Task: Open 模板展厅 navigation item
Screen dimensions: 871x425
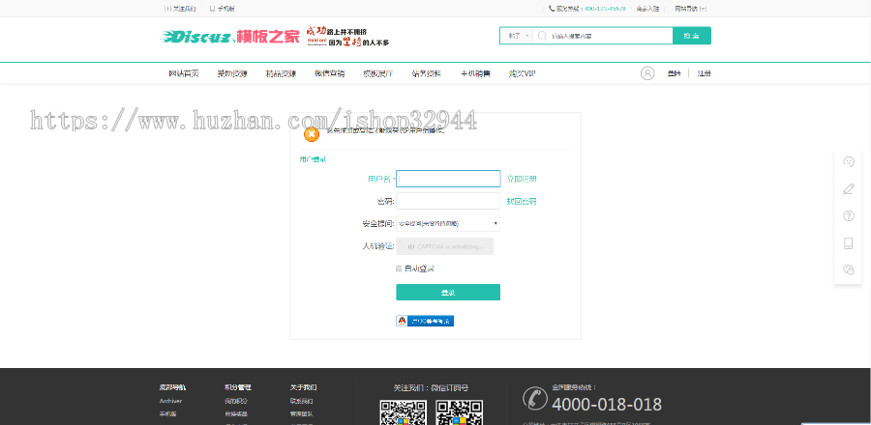Action: (x=377, y=73)
